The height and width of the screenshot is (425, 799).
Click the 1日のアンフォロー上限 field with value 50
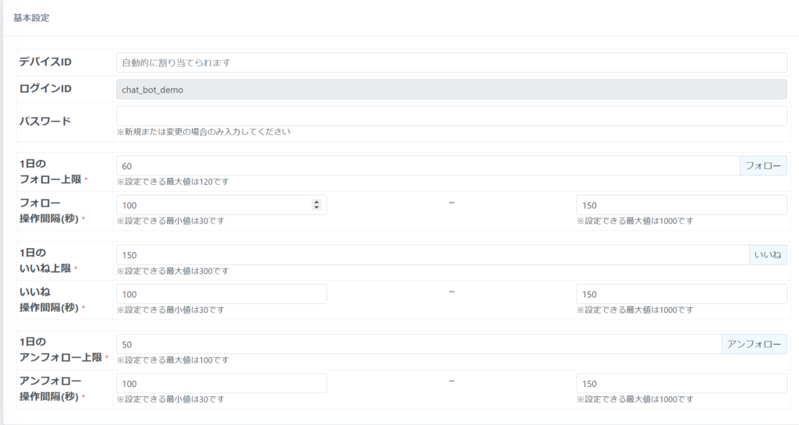[x=418, y=344]
